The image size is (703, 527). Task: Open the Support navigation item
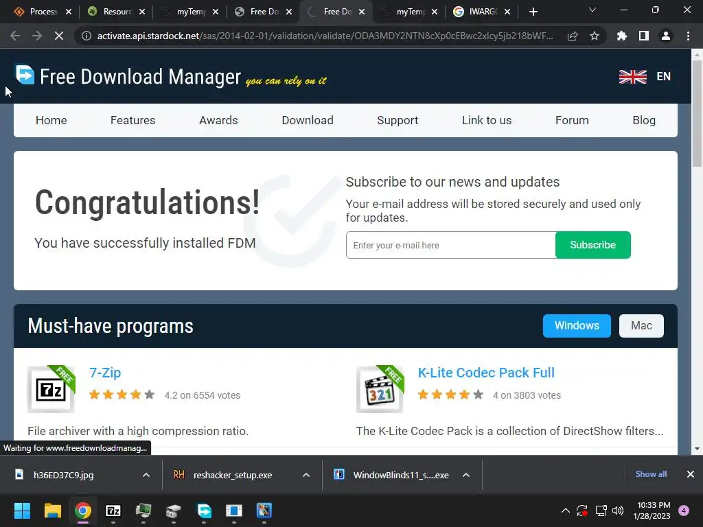coord(397,120)
